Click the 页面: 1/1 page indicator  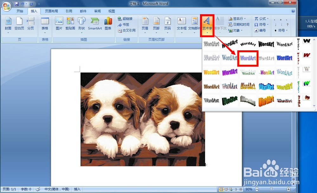coord(9,189)
